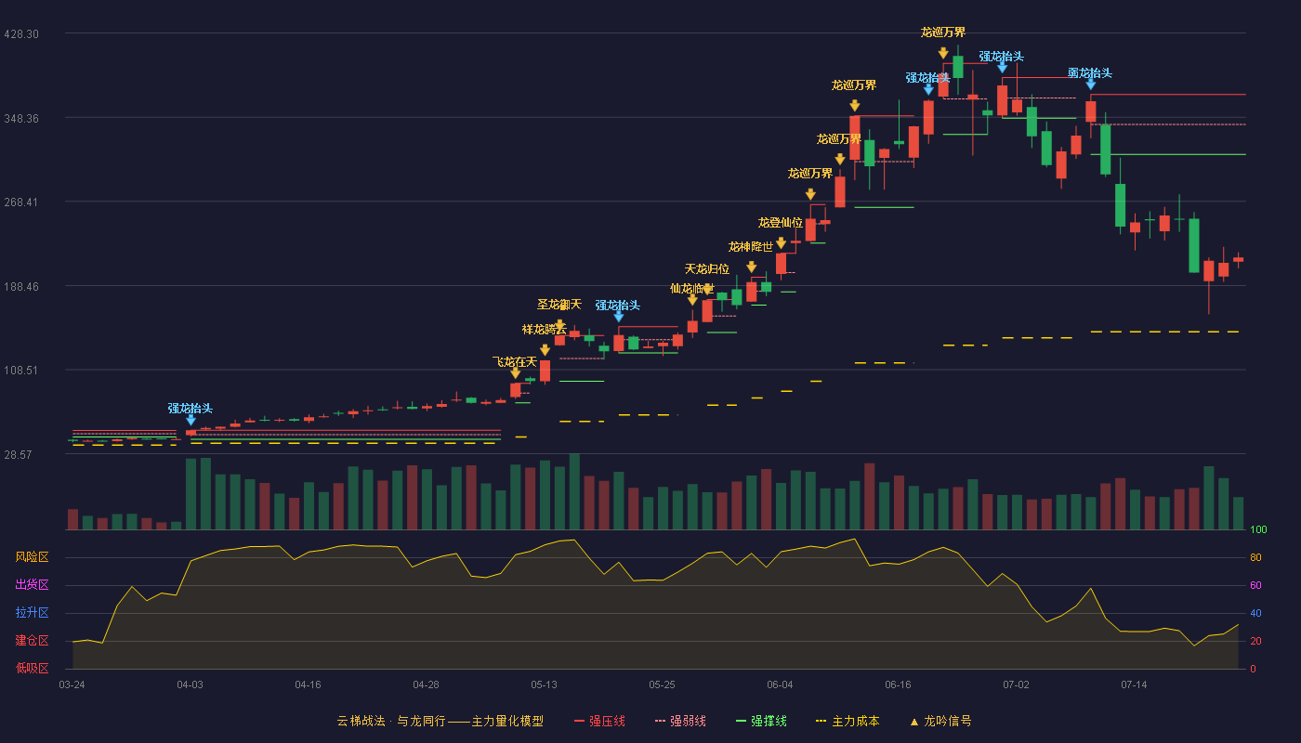Select the 龙神降世 yellow arrow marker

coord(751,267)
